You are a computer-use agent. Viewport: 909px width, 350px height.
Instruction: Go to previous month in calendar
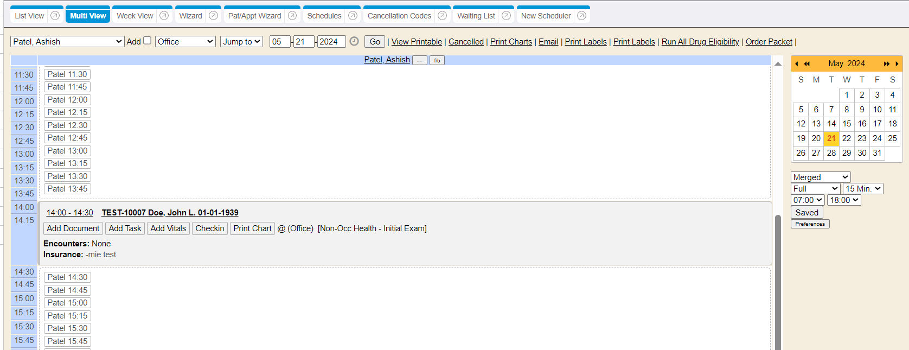tap(796, 64)
